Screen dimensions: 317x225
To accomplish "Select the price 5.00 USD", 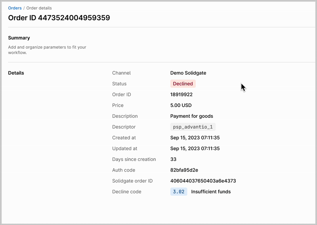I will 181,105.
